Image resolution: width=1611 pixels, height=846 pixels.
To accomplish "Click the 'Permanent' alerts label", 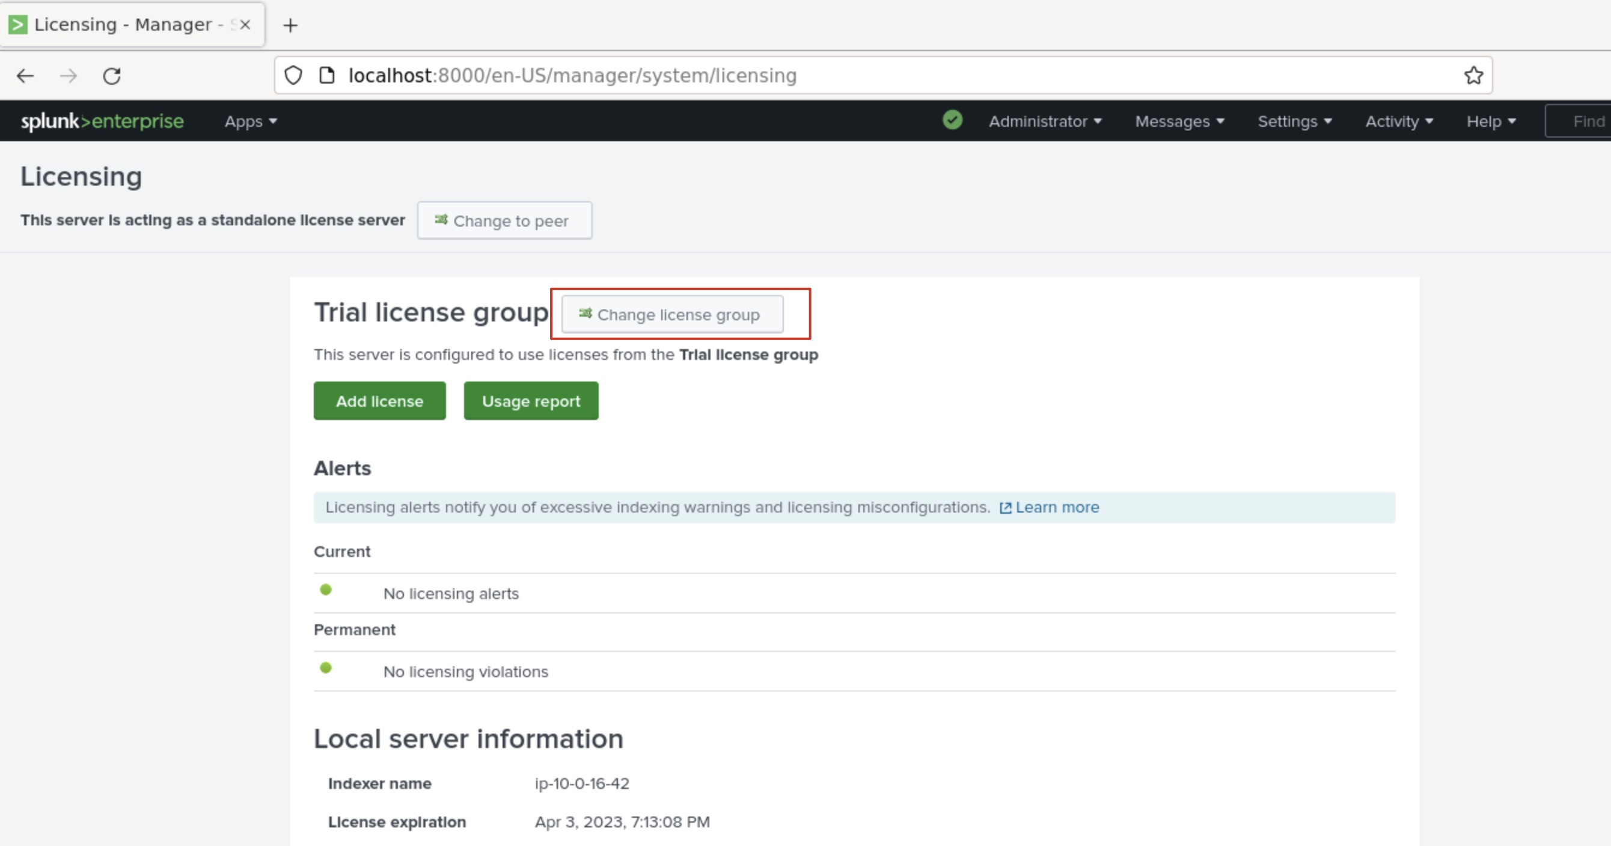I will click(355, 630).
